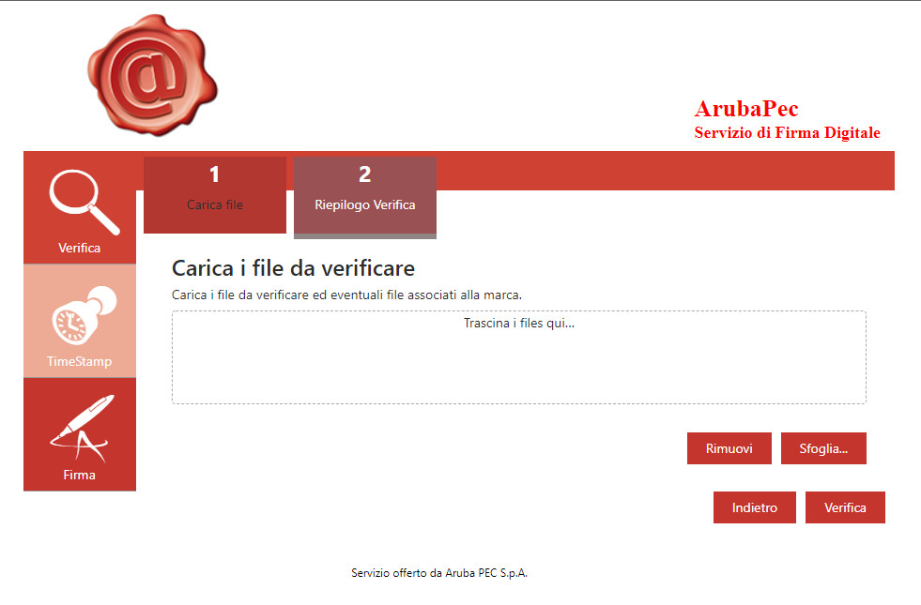This screenshot has width=921, height=605.
Task: Click the instruction text about file associati alla marca
Action: [346, 295]
